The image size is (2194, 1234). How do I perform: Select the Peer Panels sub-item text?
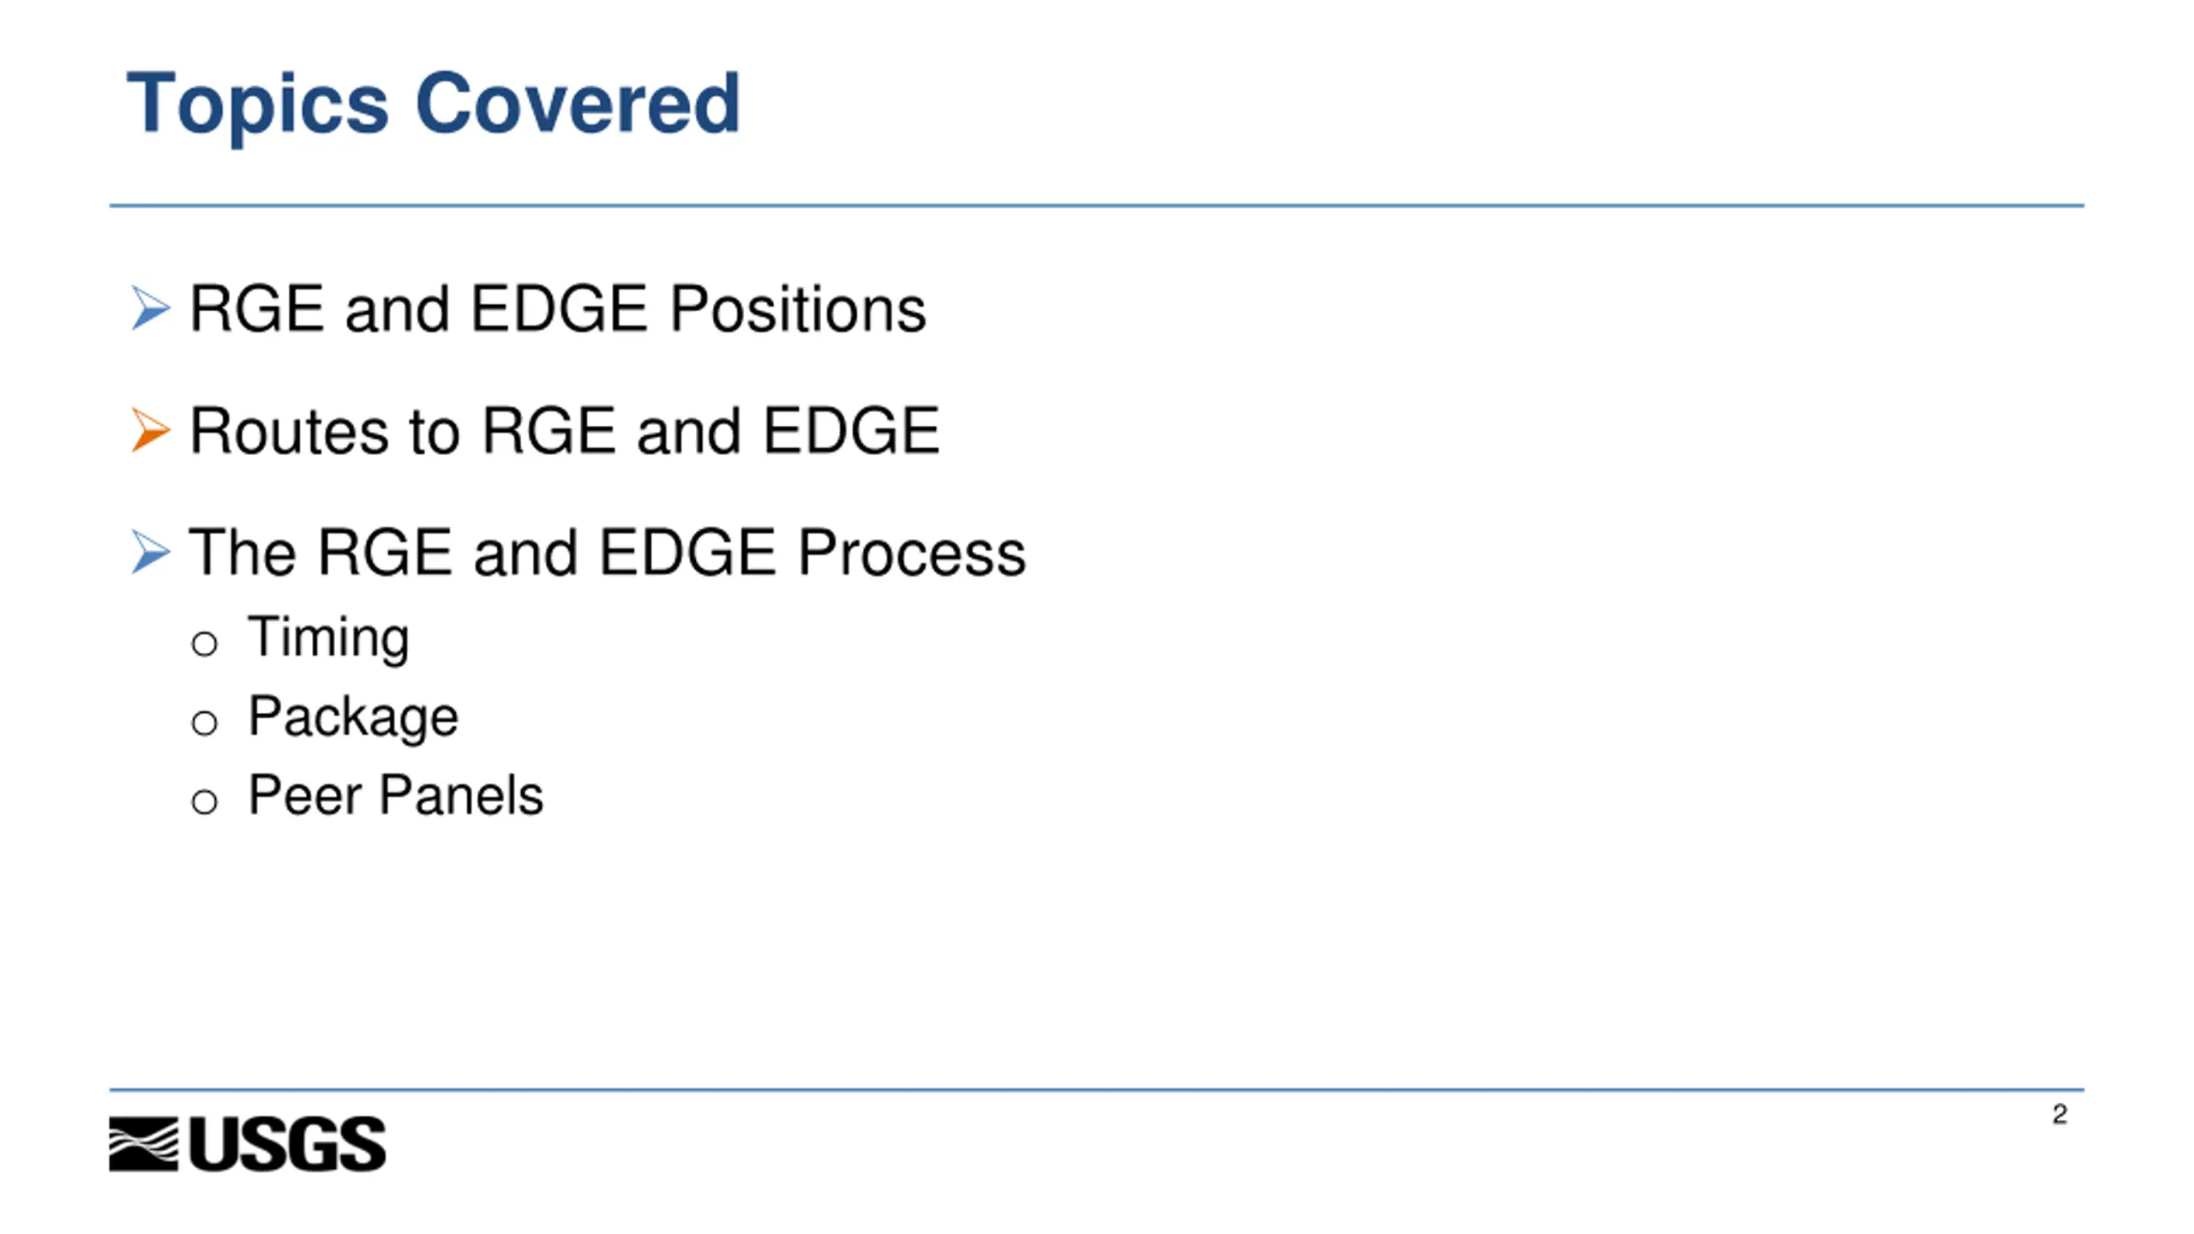coord(395,795)
